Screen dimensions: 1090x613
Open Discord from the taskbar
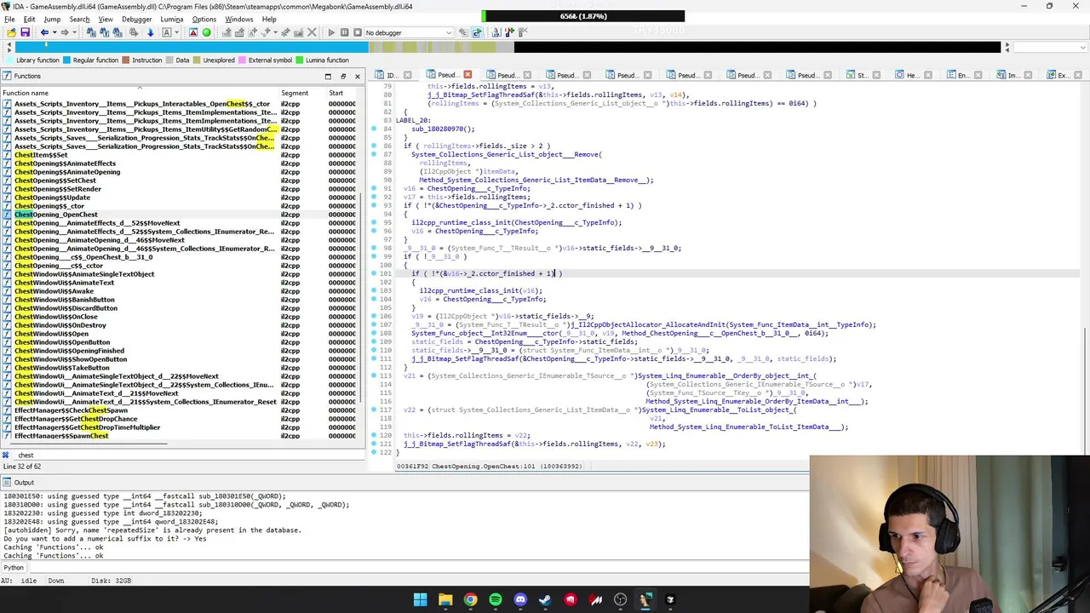tap(520, 599)
